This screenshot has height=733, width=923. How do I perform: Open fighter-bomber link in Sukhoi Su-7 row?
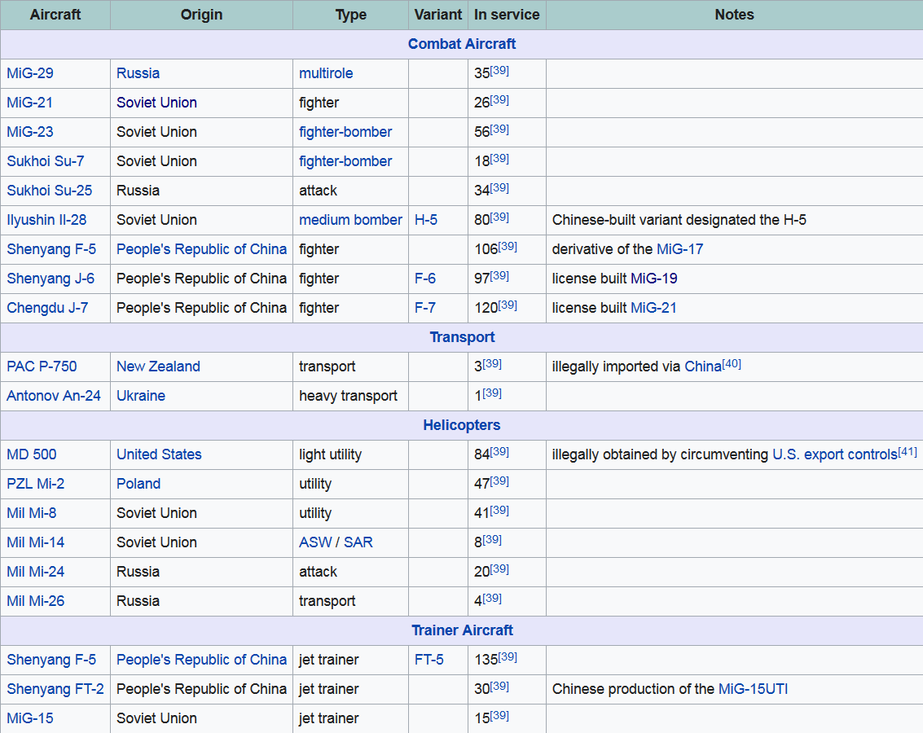coord(345,161)
